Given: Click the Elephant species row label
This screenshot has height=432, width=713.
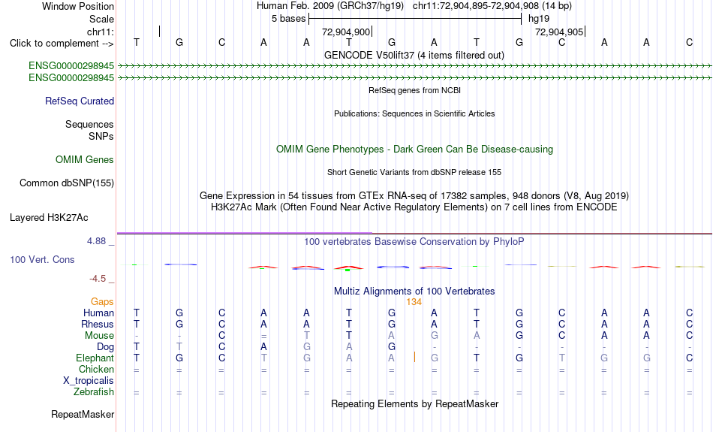Looking at the screenshot, I should [x=95, y=358].
